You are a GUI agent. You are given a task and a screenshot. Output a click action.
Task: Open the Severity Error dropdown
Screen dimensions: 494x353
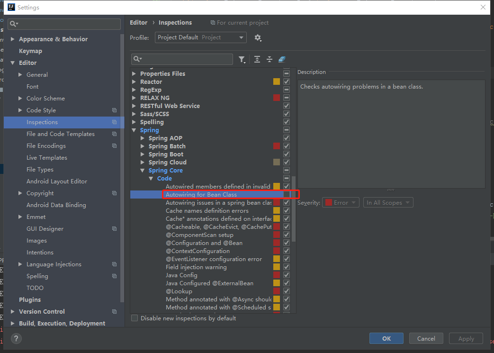(341, 203)
